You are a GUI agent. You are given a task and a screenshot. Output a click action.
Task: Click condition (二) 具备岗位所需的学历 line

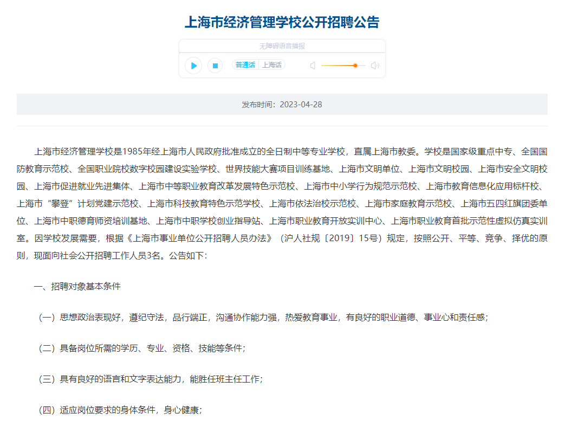[x=142, y=348]
